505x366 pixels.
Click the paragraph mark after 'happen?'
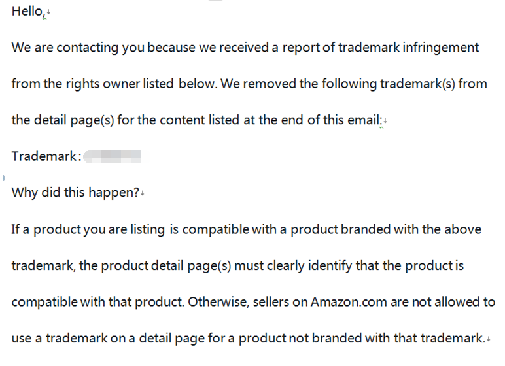click(x=143, y=193)
